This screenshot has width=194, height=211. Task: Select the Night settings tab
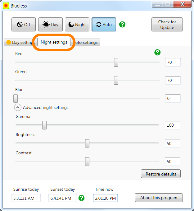pos(54,42)
